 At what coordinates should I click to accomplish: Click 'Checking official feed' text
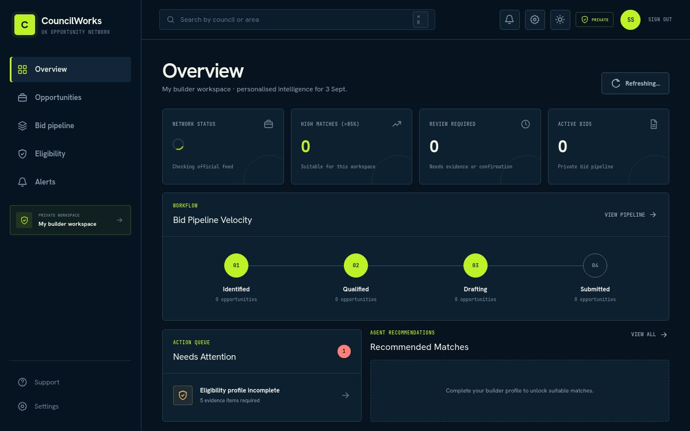tap(203, 167)
